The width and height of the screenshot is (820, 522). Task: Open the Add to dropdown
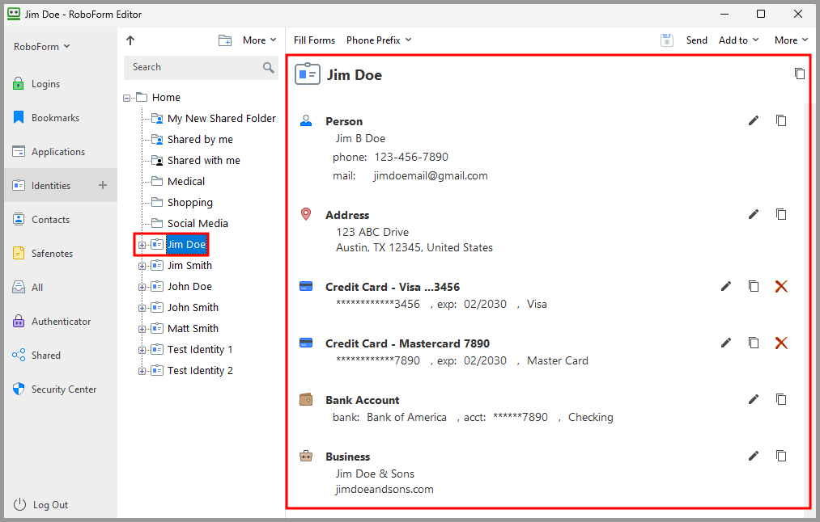click(738, 40)
